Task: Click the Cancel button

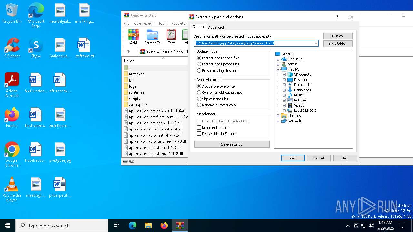Action: [318, 158]
